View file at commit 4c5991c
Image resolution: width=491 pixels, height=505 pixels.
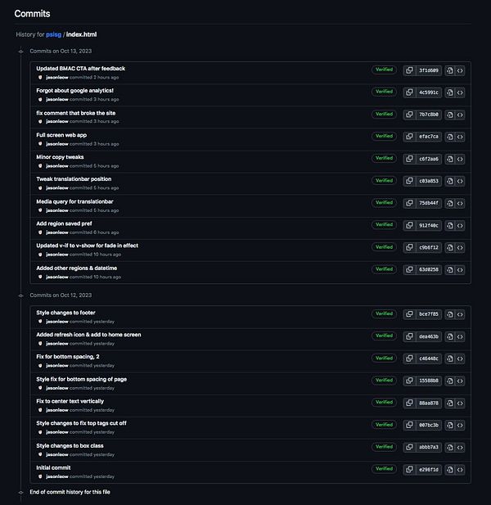[451, 92]
